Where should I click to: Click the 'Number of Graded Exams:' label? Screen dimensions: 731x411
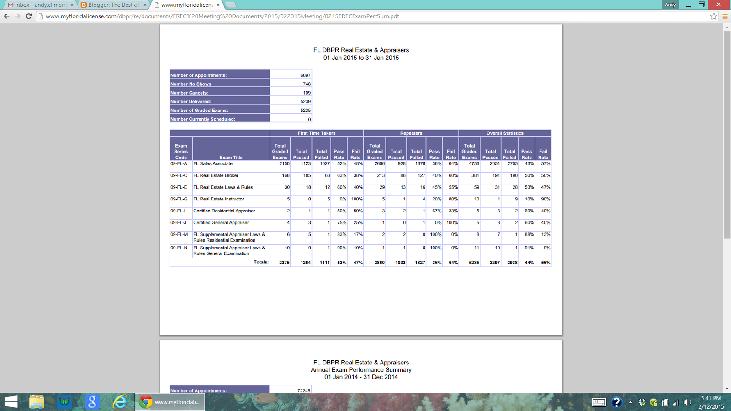[199, 110]
